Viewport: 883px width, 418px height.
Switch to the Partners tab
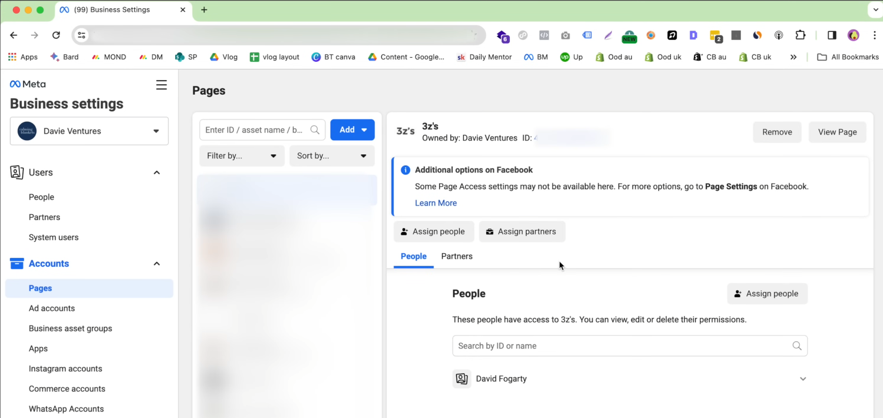[x=457, y=256]
